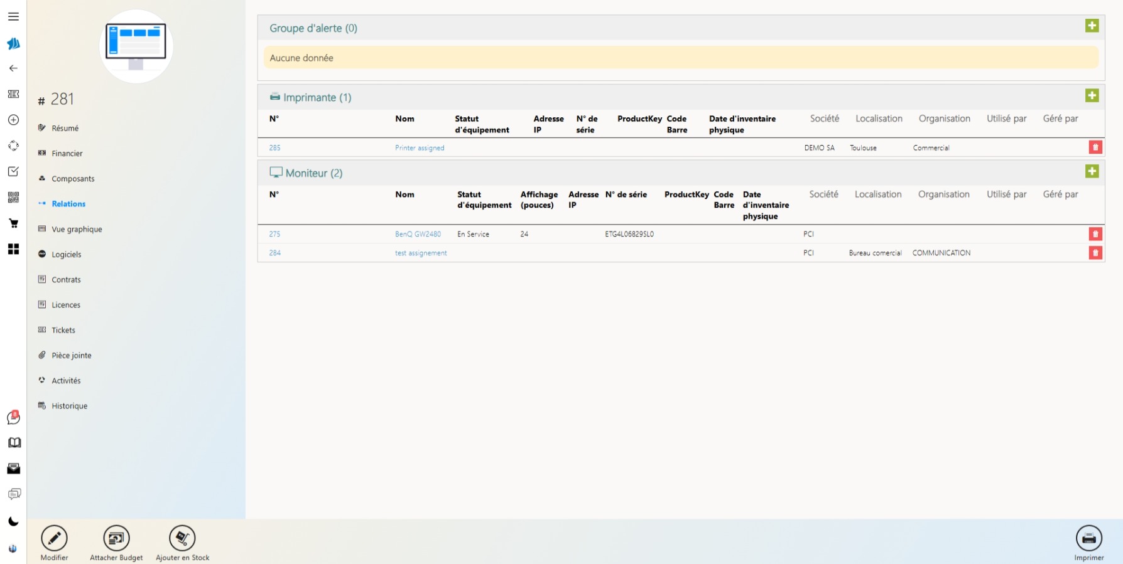Click the QR code icon in sidebar

13,198
